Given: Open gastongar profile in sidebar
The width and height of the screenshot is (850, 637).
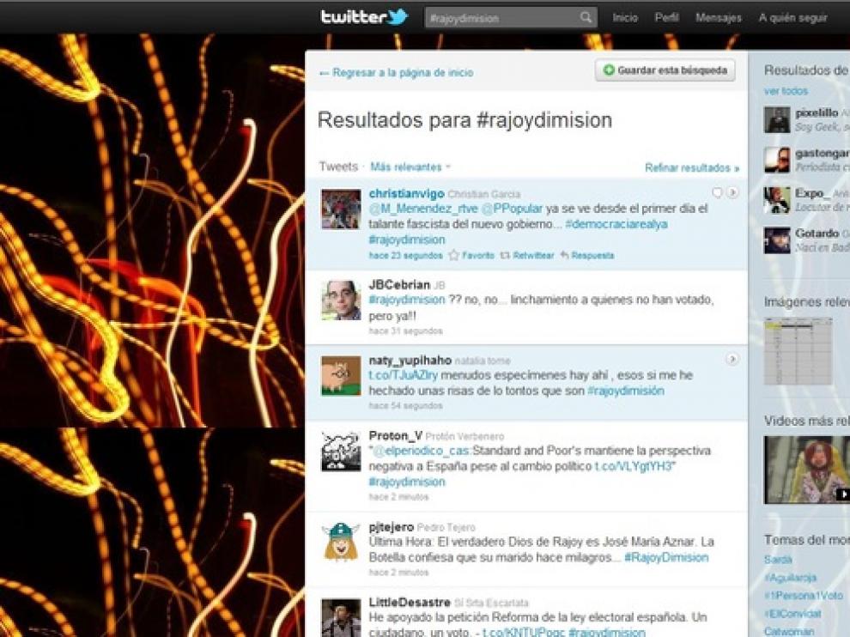Looking at the screenshot, I should (x=823, y=154).
